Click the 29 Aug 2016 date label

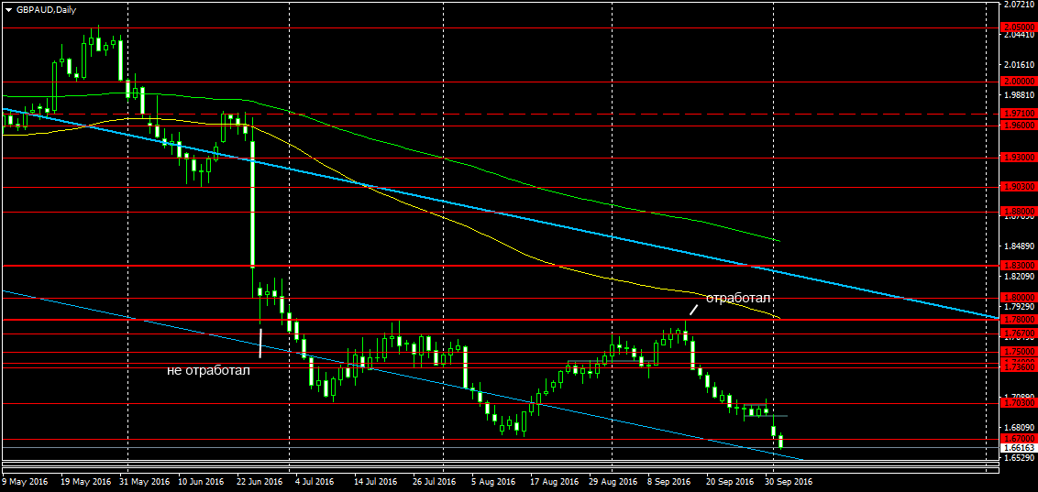point(612,482)
